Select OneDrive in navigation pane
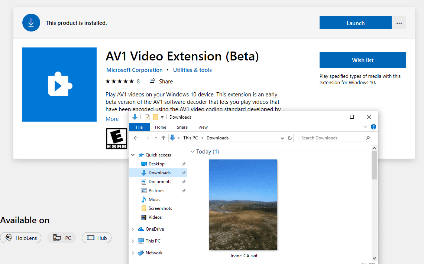Screen dimensions: 424x264 (x=155, y=229)
